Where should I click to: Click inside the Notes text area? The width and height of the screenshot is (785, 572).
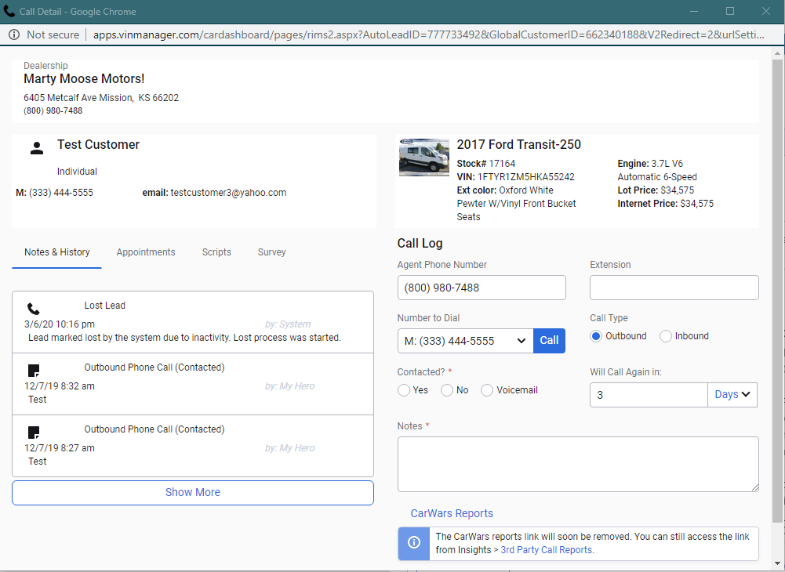click(578, 464)
